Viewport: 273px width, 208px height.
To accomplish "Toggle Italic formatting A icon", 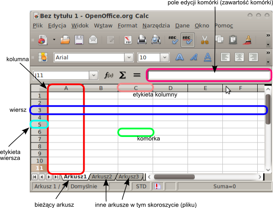I will click(194, 57).
